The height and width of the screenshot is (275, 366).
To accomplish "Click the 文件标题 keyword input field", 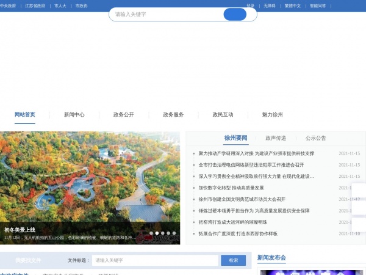I will pos(155,260).
